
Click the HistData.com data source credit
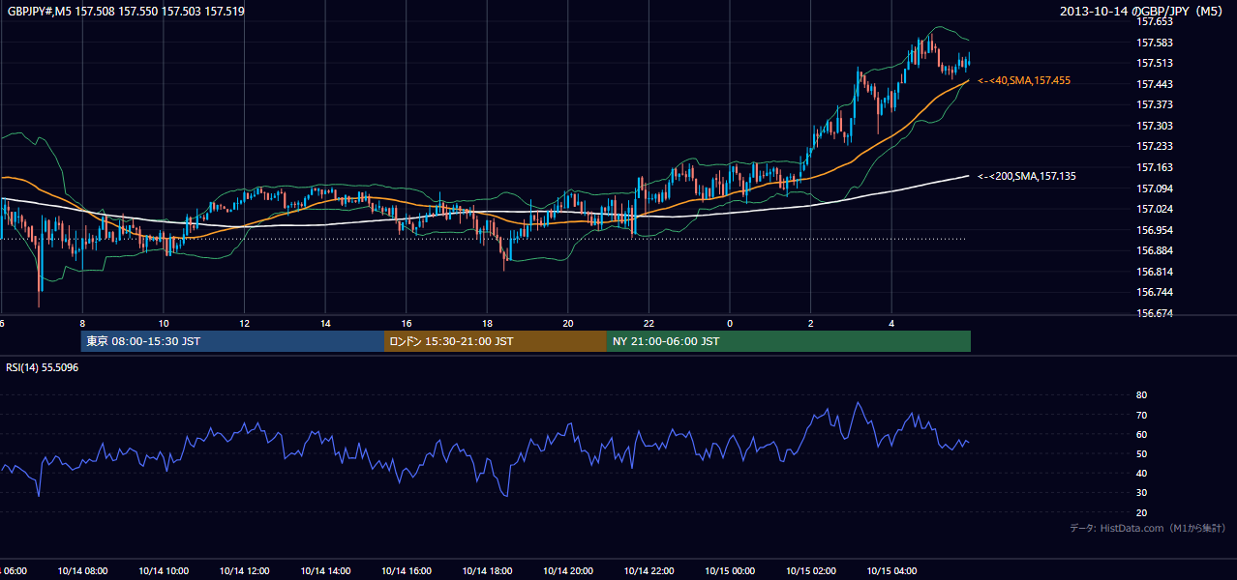(x=1148, y=528)
